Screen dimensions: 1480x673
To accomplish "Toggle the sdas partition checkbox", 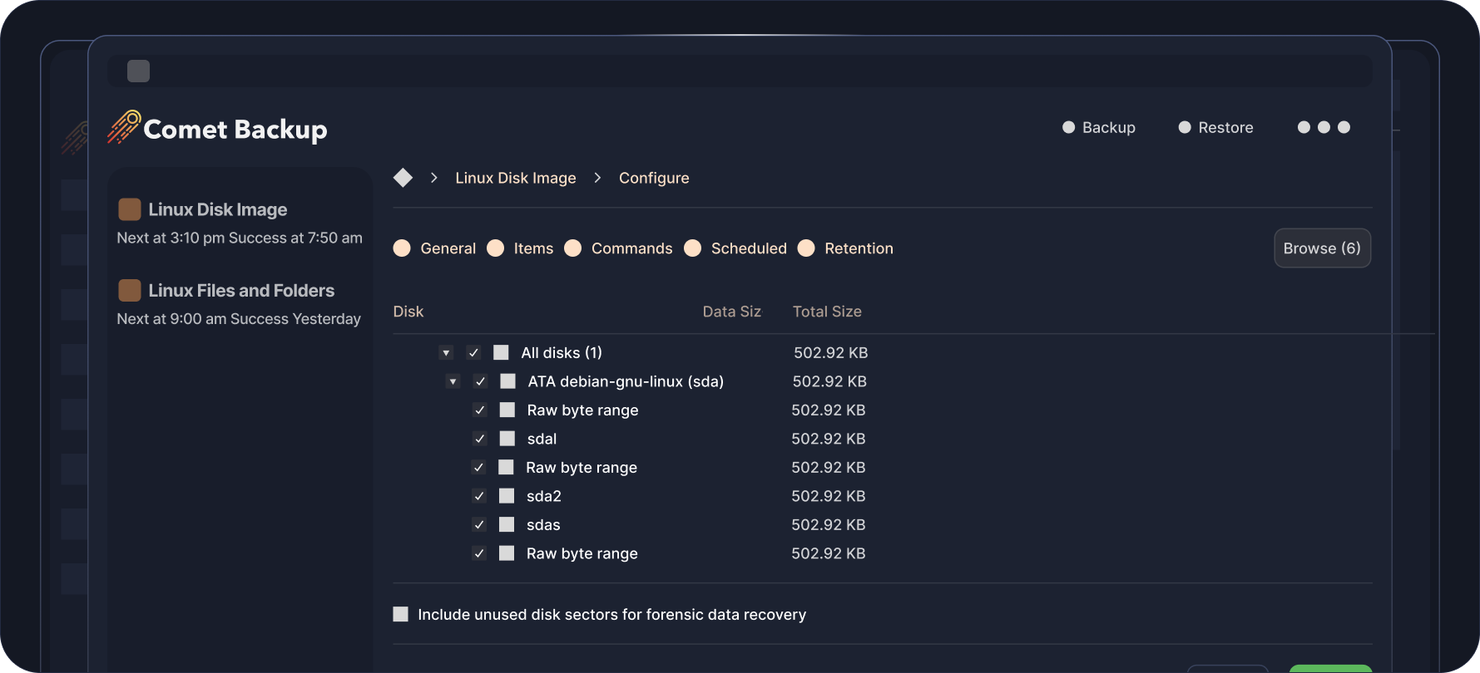I will (x=479, y=525).
